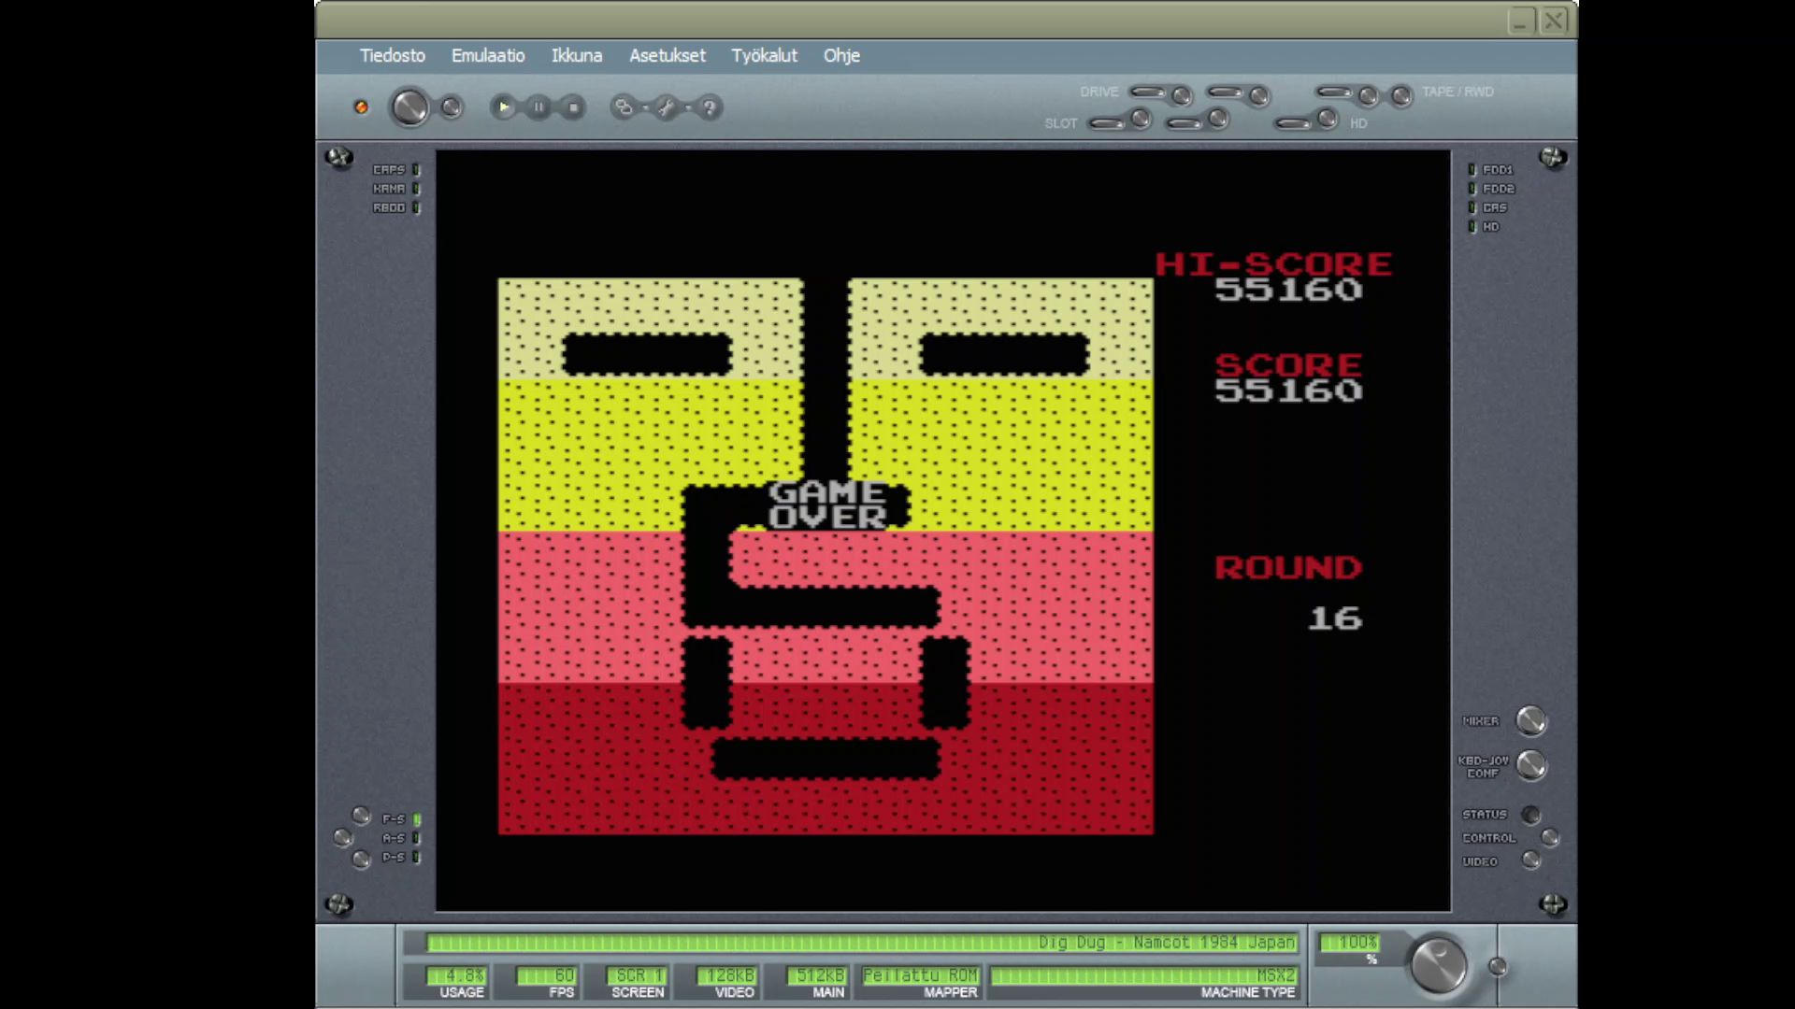This screenshot has width=1795, height=1009.
Task: Click the ROUND 16 number in game
Action: pyautogui.click(x=1335, y=618)
